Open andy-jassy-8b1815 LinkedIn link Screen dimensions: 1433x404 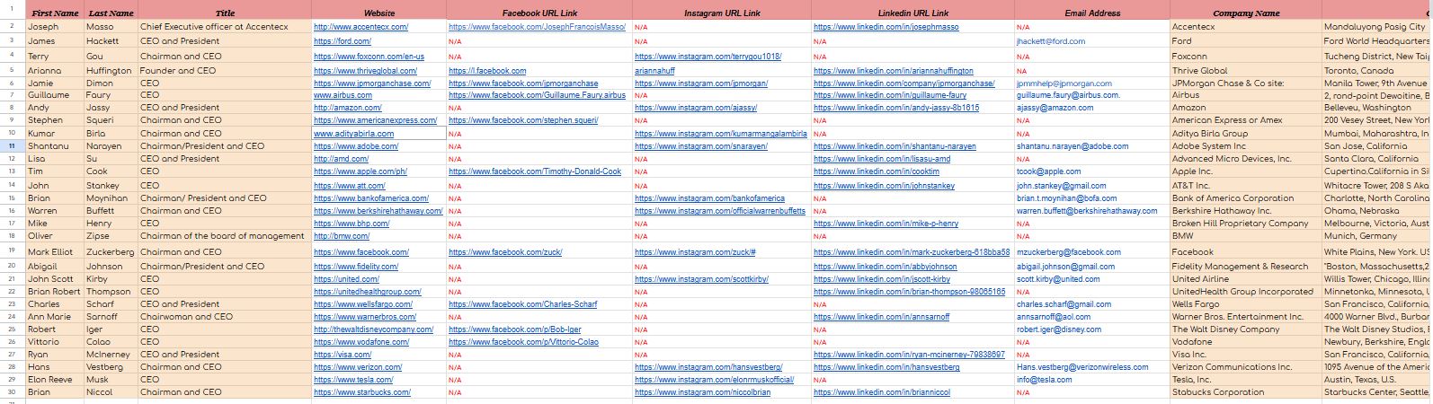[896, 108]
